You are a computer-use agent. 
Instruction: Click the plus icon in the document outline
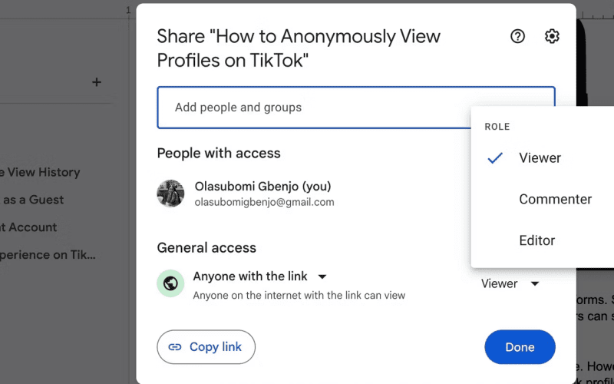point(97,82)
